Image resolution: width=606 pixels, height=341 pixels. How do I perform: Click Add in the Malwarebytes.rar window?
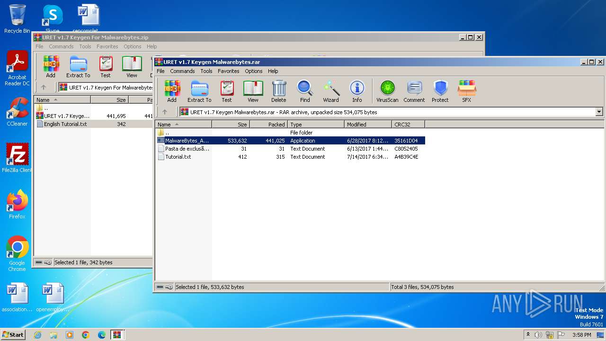point(172,91)
